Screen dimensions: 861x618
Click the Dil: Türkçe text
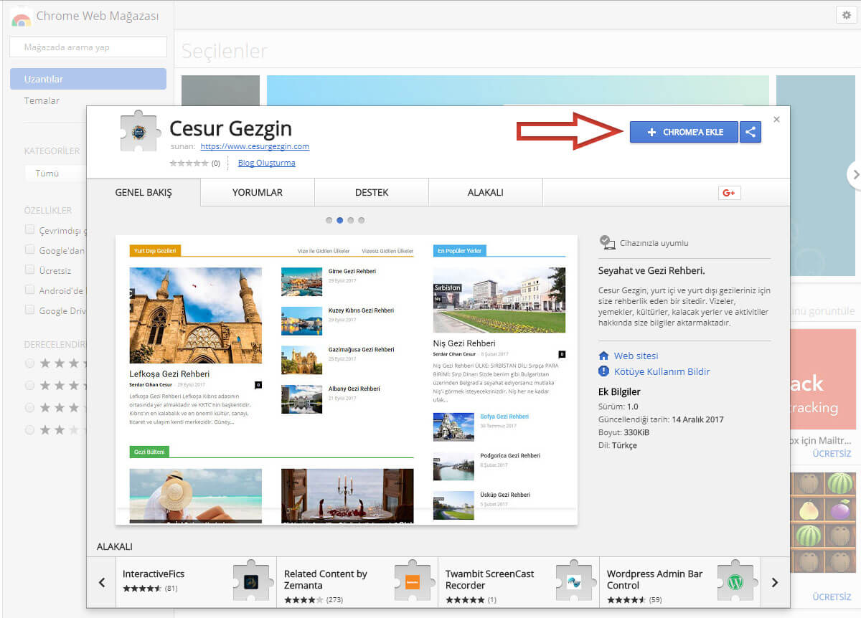pos(618,445)
